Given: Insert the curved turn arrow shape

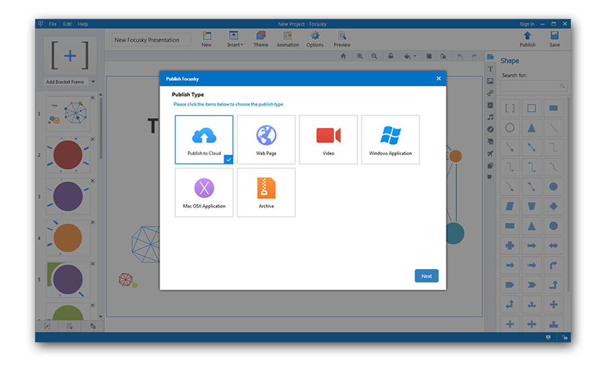Looking at the screenshot, I should pyautogui.click(x=553, y=265).
